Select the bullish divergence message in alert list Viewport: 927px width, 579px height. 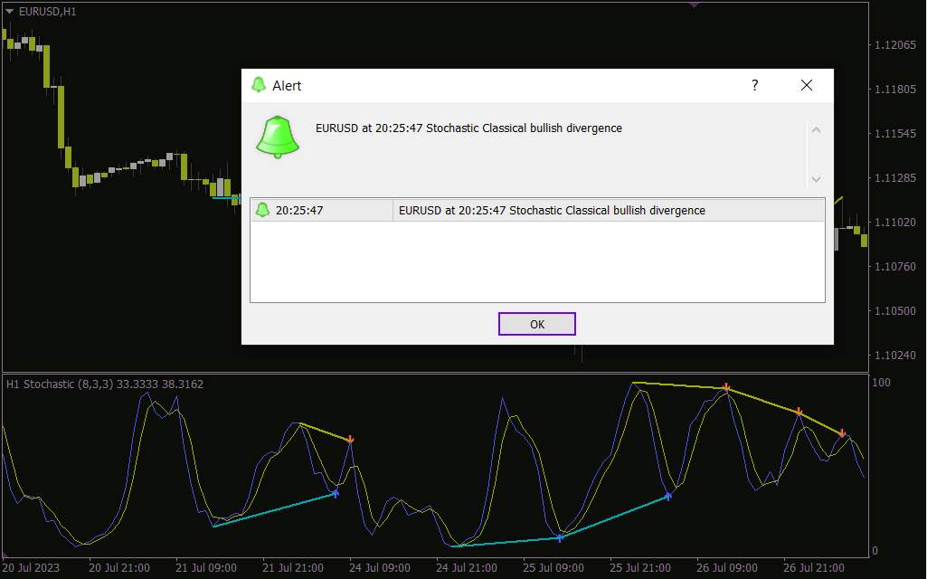click(x=552, y=210)
